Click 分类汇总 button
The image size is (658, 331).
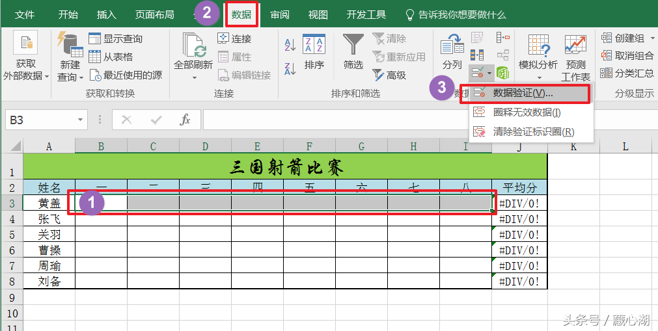tap(627, 73)
